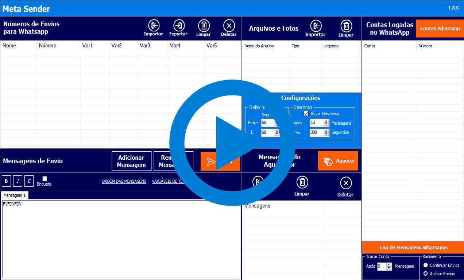
Task: Click the Var5 column header
Action: pos(223,46)
